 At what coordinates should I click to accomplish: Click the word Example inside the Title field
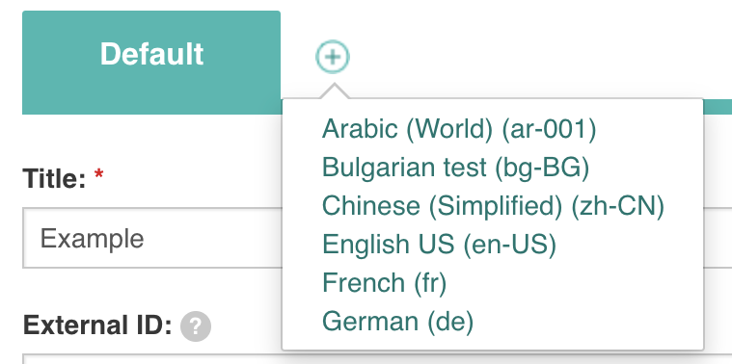coord(92,240)
